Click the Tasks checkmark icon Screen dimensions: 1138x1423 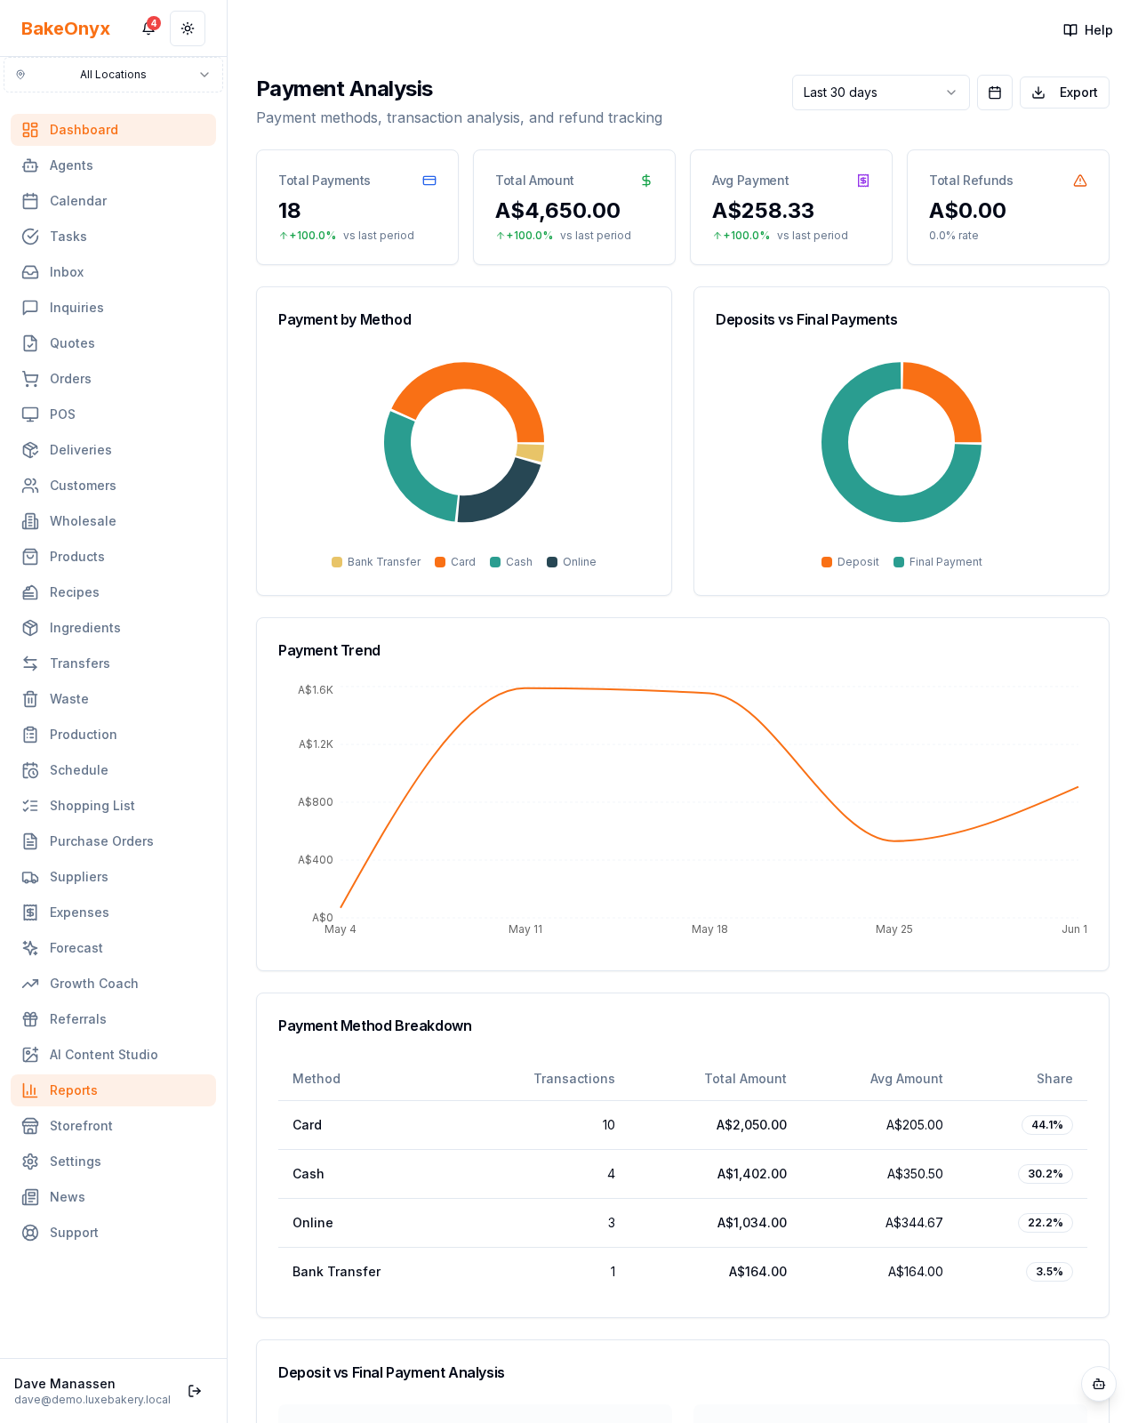click(x=30, y=237)
